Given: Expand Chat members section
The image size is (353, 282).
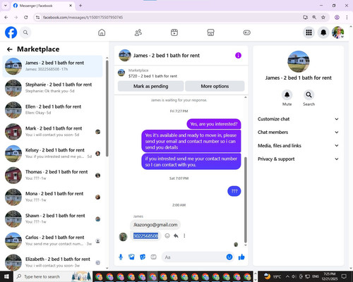Looking at the screenshot, I should pyautogui.click(x=298, y=132).
